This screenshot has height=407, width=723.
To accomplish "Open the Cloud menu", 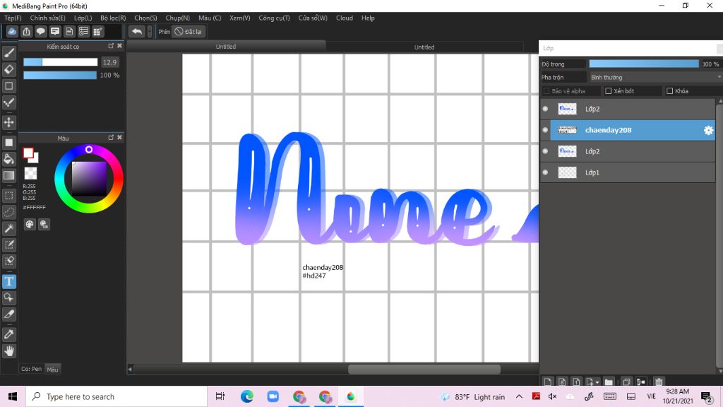I will (345, 18).
